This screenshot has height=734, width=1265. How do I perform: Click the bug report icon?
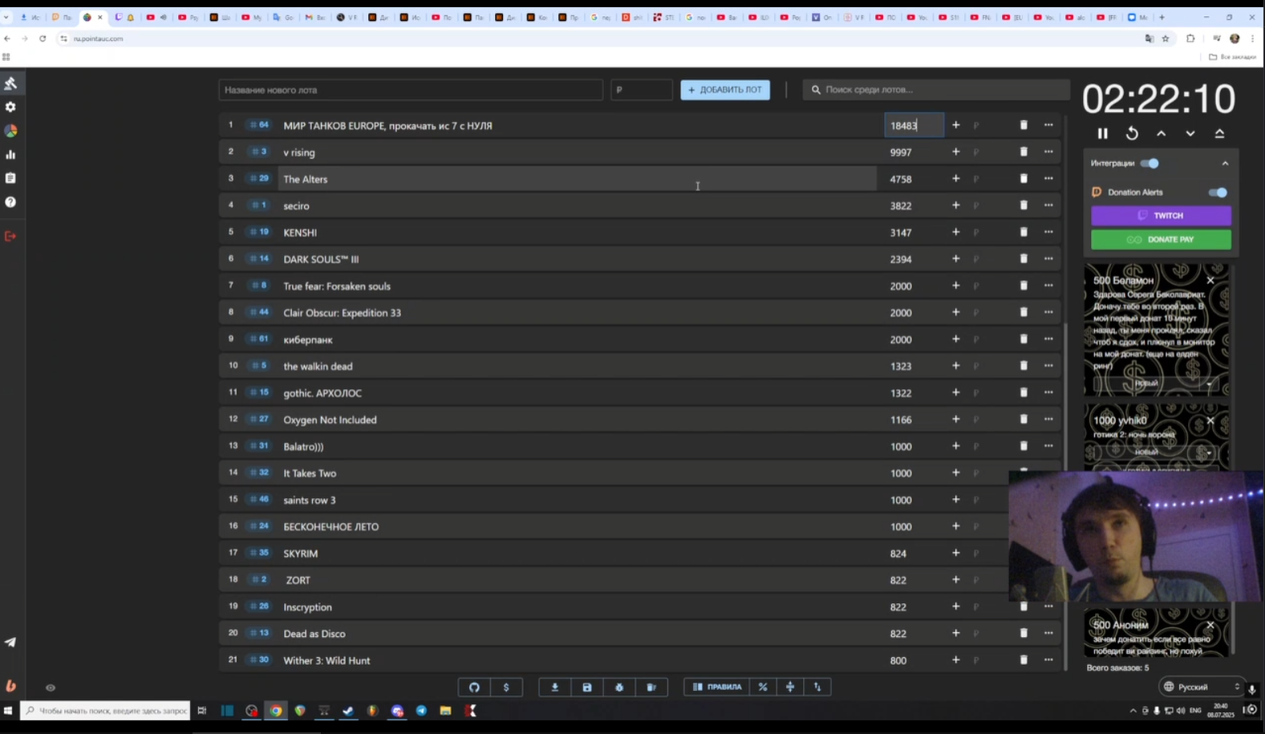(619, 687)
